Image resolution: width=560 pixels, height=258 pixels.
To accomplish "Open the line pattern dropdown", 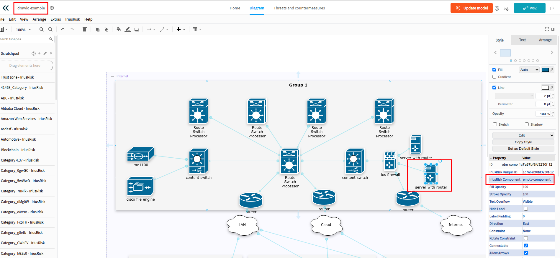I will pos(515,96).
